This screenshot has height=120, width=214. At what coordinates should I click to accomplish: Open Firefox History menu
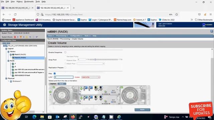(x=19, y=2)
